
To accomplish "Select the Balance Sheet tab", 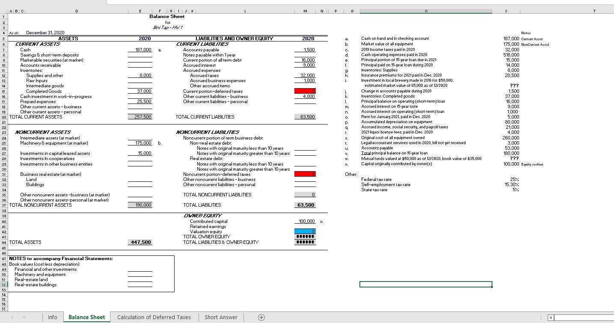I will [x=86, y=317].
